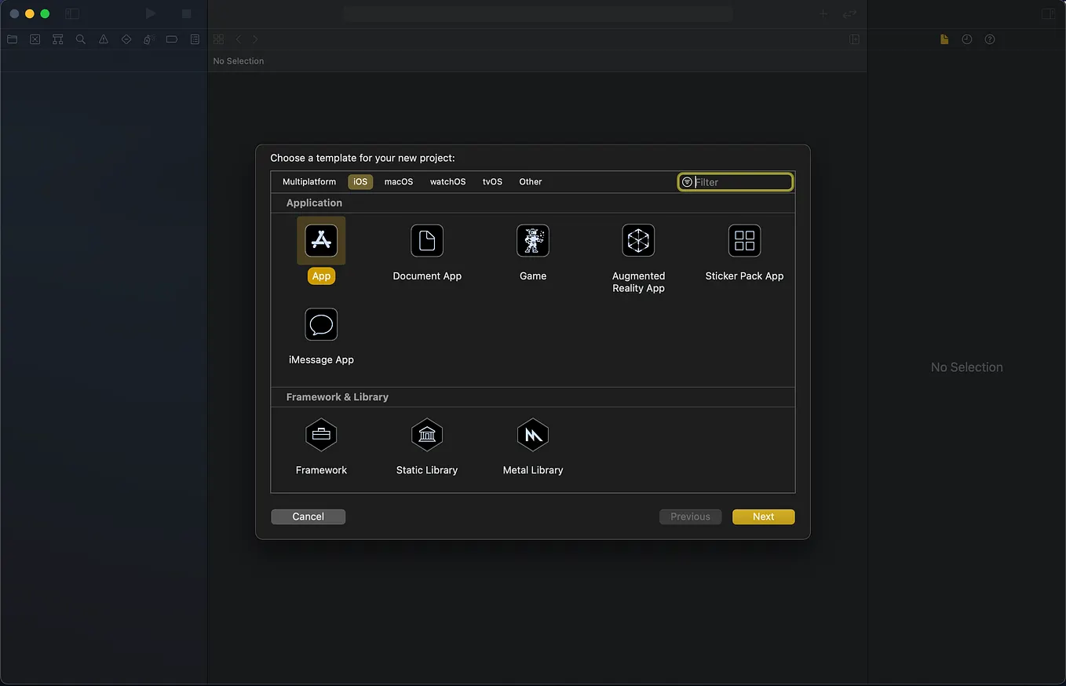Click the Previous button

click(x=691, y=516)
